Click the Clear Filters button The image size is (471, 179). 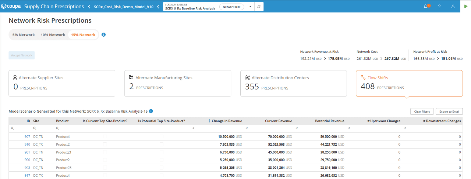(x=422, y=112)
